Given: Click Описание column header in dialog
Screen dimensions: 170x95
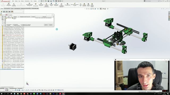Looking at the screenshot, I should pos(44,17).
